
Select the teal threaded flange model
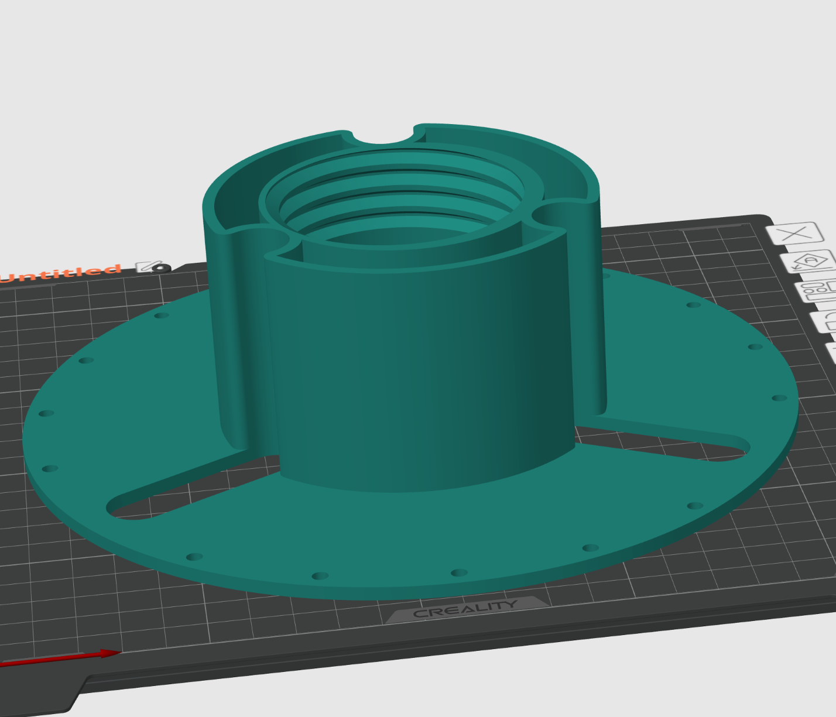[410, 363]
